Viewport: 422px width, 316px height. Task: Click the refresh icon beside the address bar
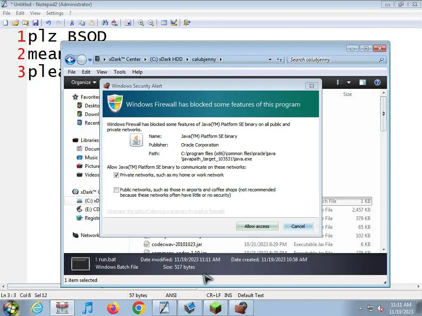(280, 59)
